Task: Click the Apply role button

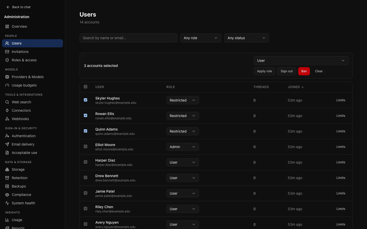Action: click(265, 71)
